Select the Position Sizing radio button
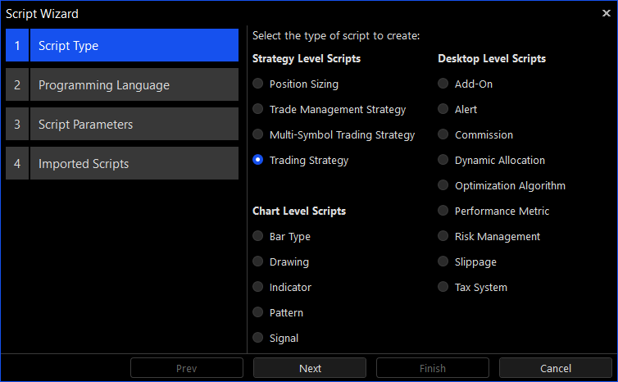 point(258,84)
